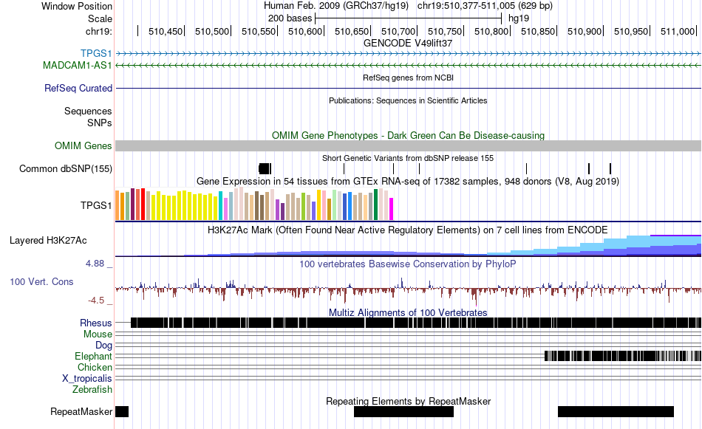Screen dimensions: 702x429
Task: Open RefSeq genes from NCBI title
Action: [408, 78]
